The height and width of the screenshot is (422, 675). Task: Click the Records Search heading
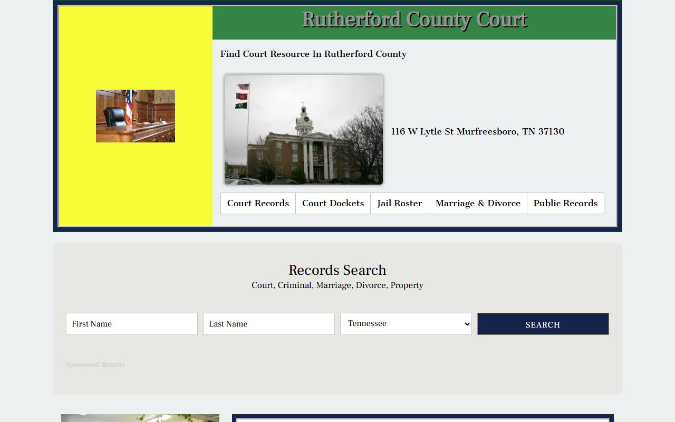click(x=337, y=270)
